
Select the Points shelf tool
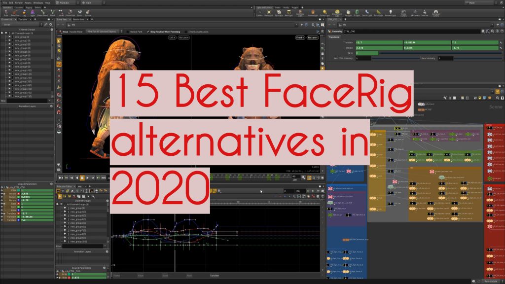[x=79, y=13]
